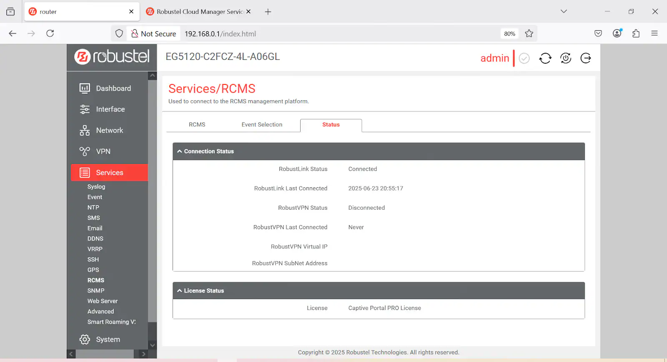Open the Interface menu icon
Image resolution: width=667 pixels, height=362 pixels.
point(85,109)
